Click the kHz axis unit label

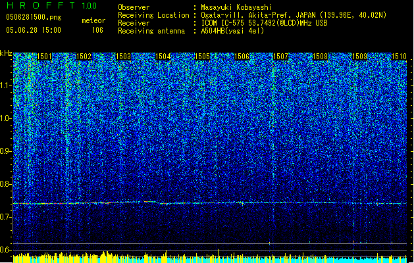(x=6, y=53)
